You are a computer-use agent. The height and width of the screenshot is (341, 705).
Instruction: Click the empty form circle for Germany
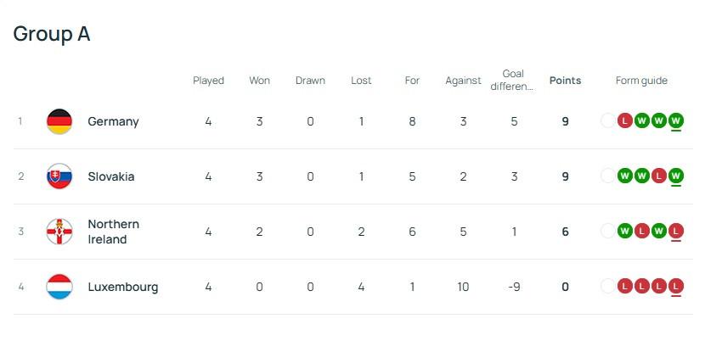coord(608,120)
